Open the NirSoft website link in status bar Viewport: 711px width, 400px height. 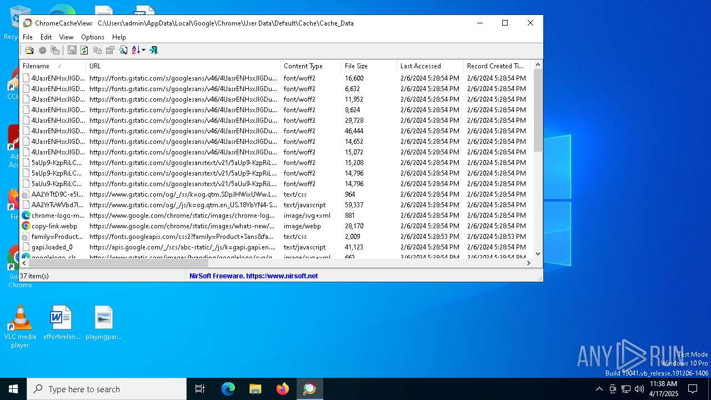coord(254,276)
